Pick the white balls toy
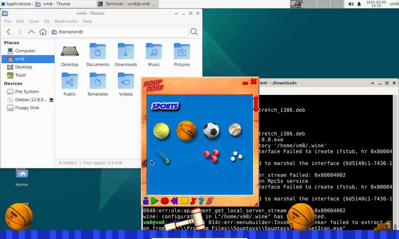The image size is (399, 239). point(236,156)
